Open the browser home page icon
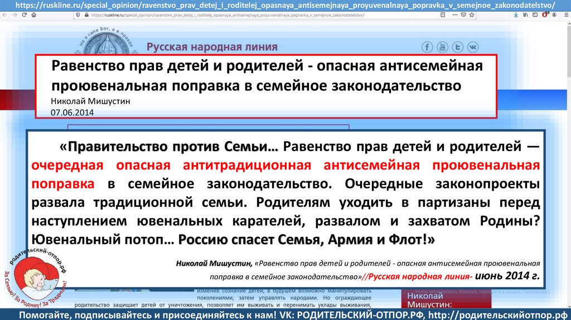The width and height of the screenshot is (571, 320). pyautogui.click(x=34, y=15)
